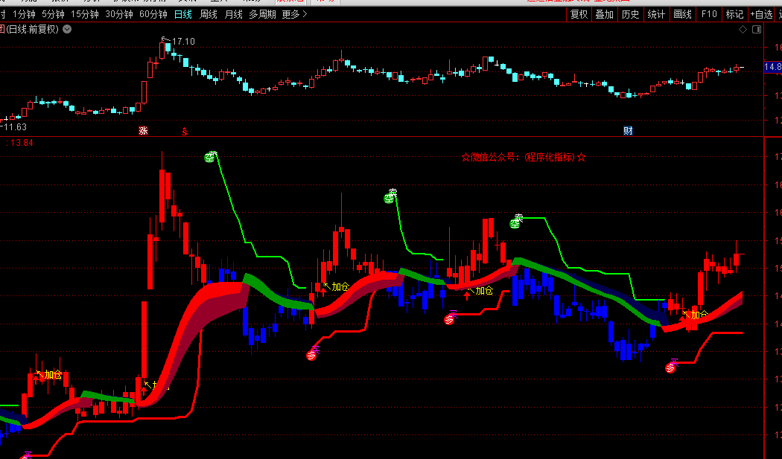Click the 叠加 overlay button
Screen dimensions: 782x459
[x=604, y=14]
